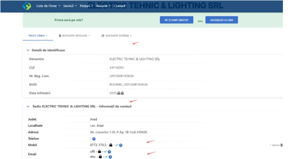Click the 'Prima oară pe site?' text
This screenshot has height=159, width=290.
pyautogui.click(x=68, y=20)
